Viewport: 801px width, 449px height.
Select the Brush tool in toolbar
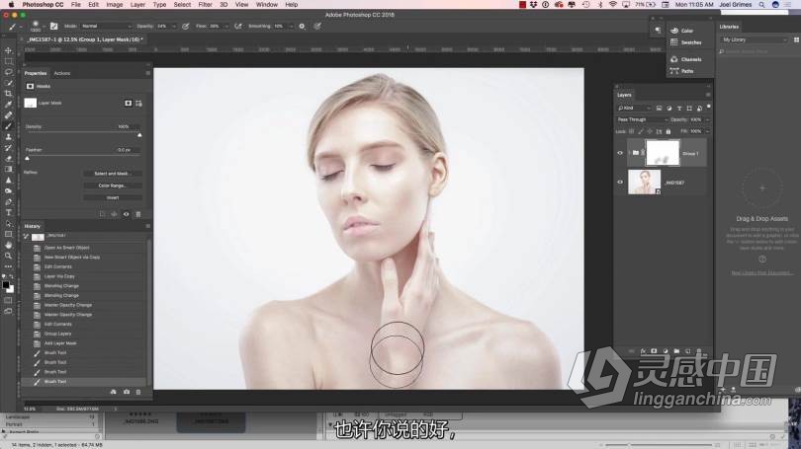(8, 126)
